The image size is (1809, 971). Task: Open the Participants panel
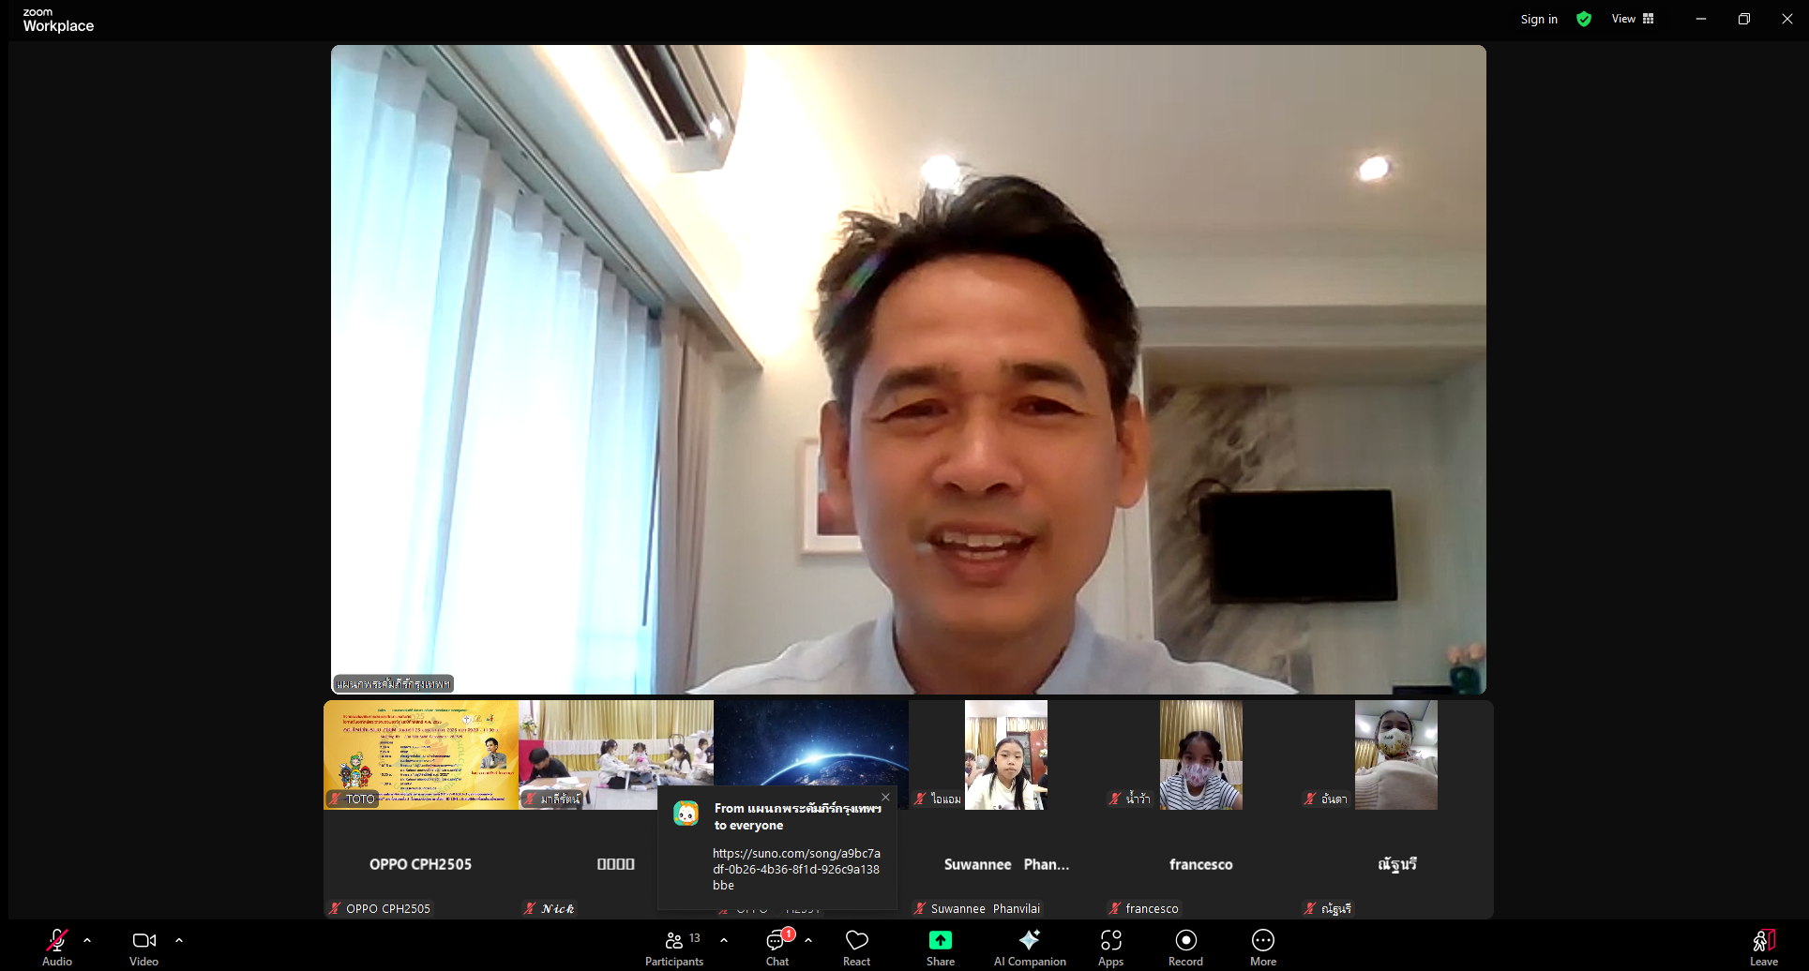(674, 947)
